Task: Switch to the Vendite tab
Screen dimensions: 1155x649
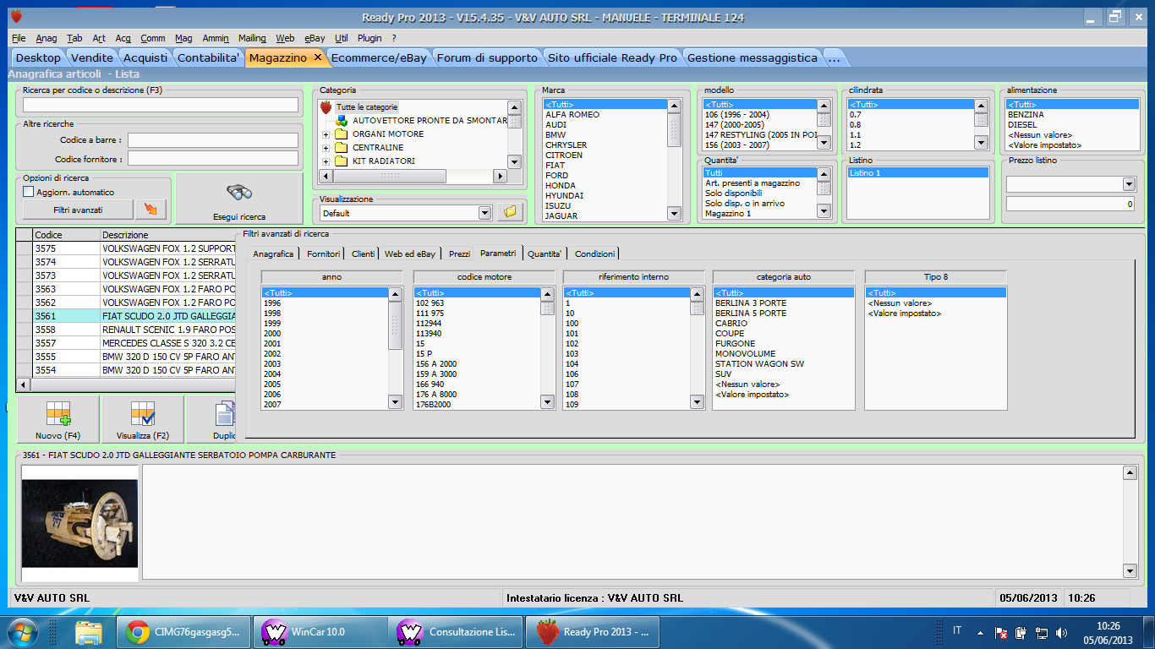Action: pyautogui.click(x=91, y=57)
